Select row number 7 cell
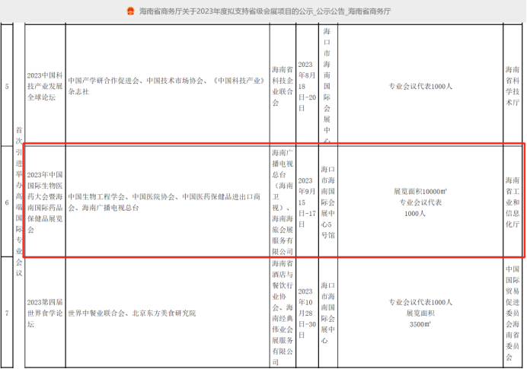The height and width of the screenshot is (369, 527). point(7,313)
